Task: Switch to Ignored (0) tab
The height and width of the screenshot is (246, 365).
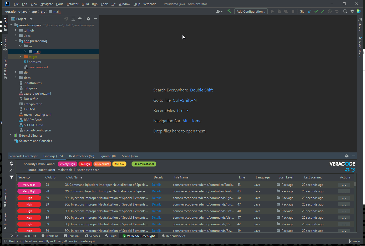Action: pyautogui.click(x=108, y=156)
